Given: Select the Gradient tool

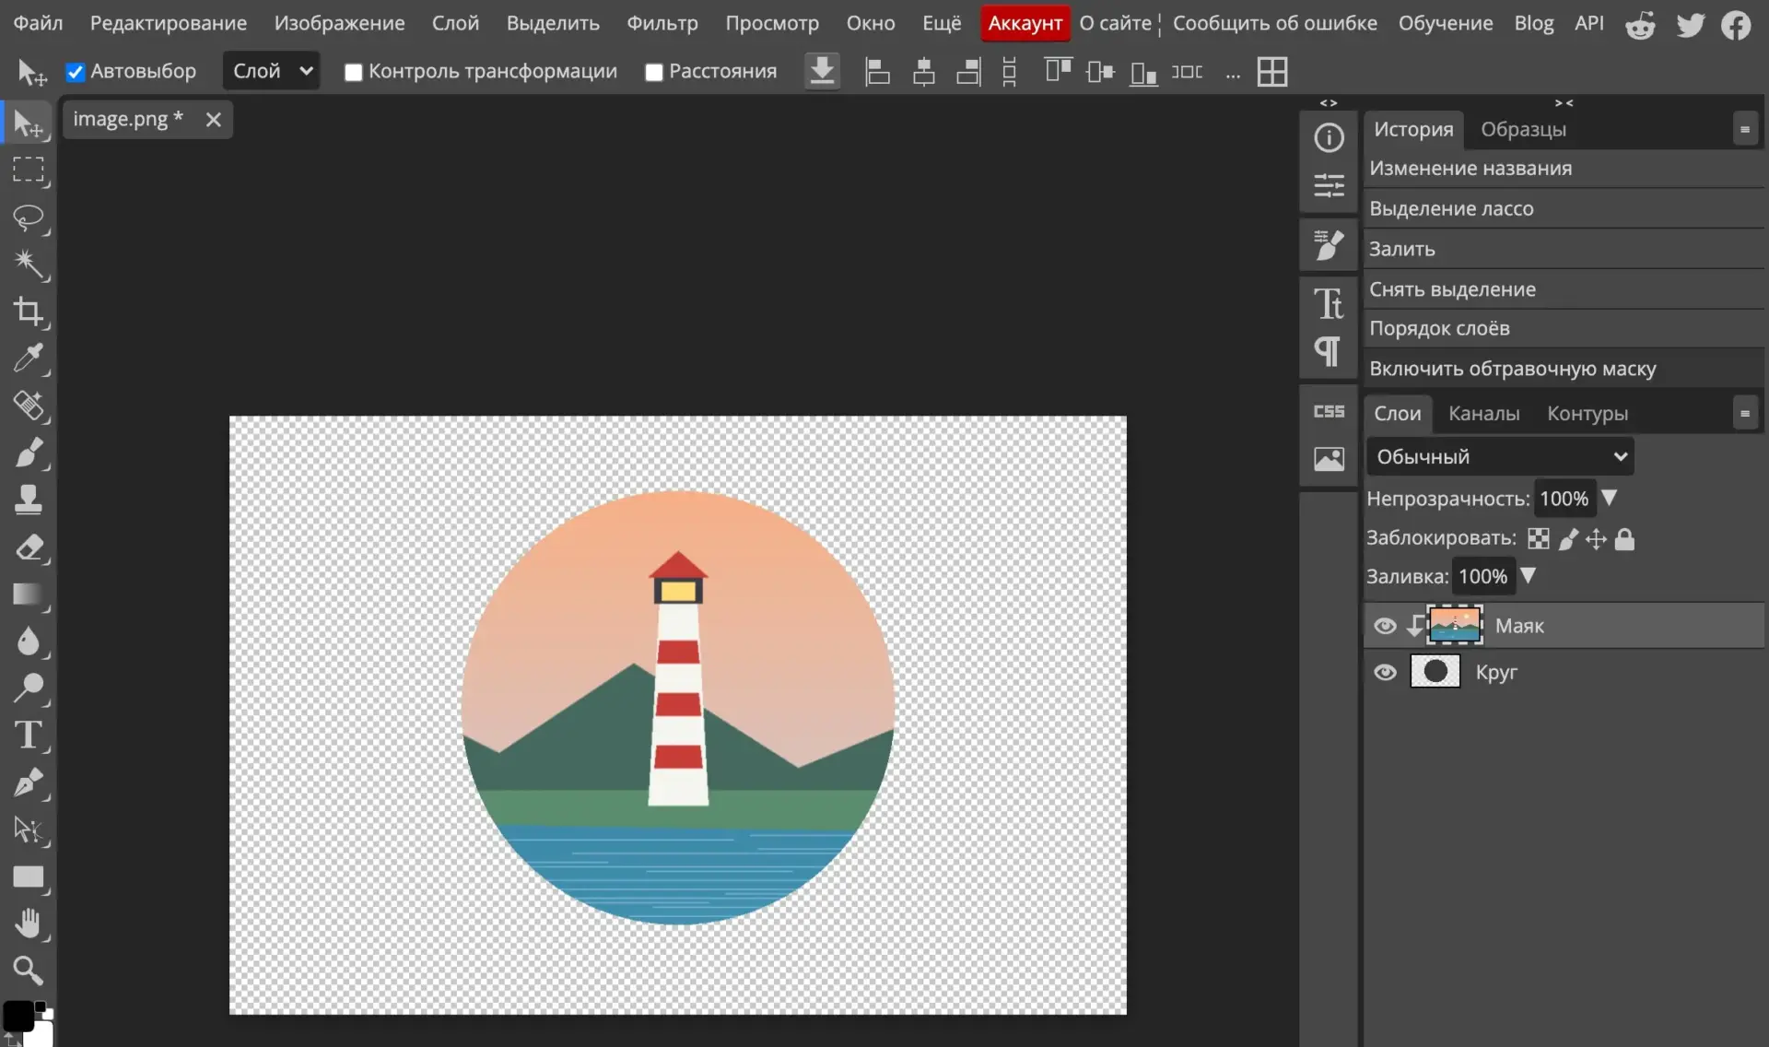Looking at the screenshot, I should tap(28, 594).
